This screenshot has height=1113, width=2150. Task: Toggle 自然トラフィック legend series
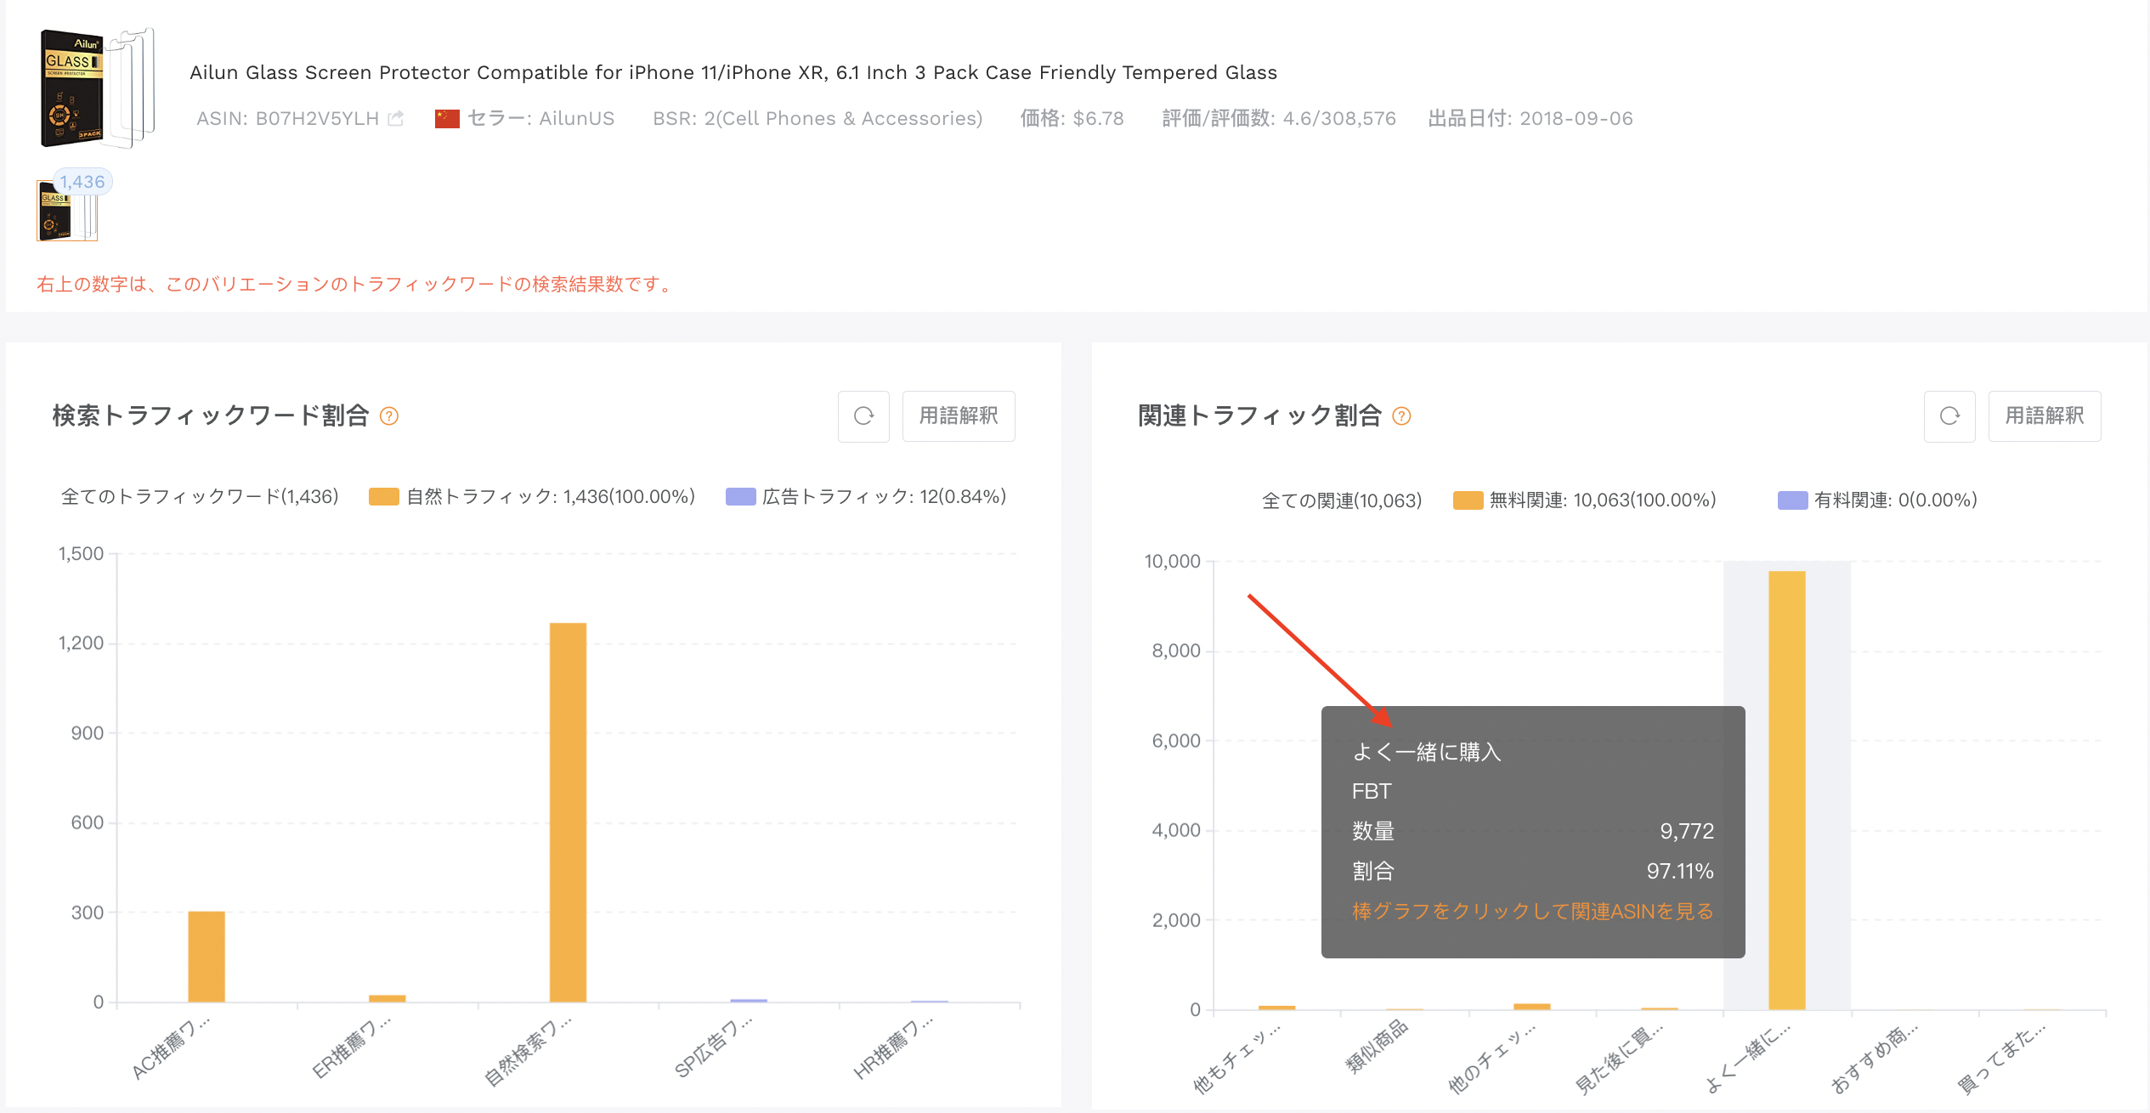(532, 497)
